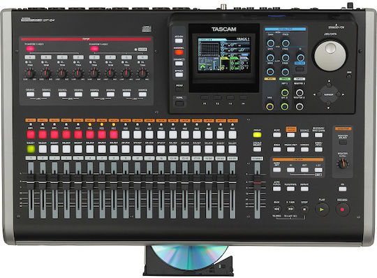Tap the STEREO SELECT button

tap(257, 149)
